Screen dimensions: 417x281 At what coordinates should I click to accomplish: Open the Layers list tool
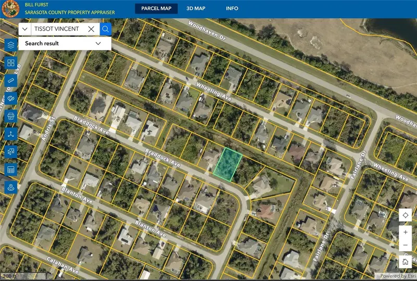(11, 45)
